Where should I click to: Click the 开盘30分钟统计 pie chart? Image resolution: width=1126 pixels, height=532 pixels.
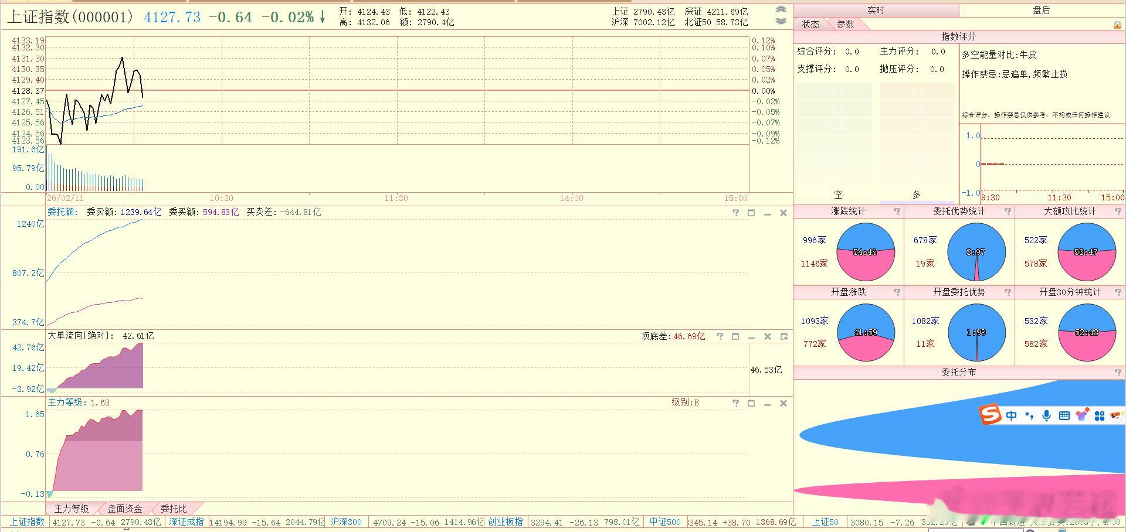pos(1087,332)
